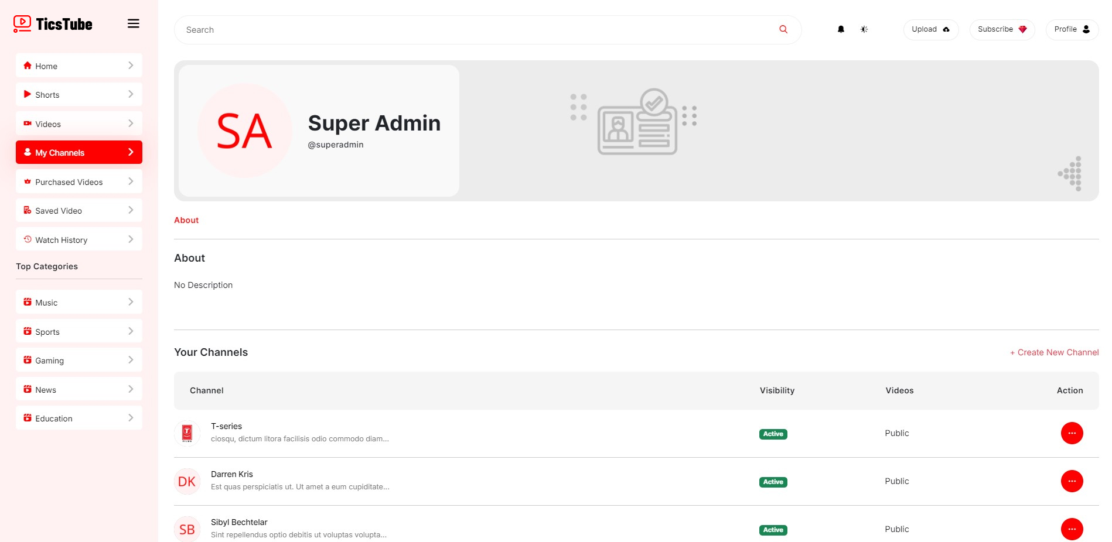Open Sibyl Bechtelar channel action menu
Viewport: 1112px width, 542px height.
point(1072,529)
